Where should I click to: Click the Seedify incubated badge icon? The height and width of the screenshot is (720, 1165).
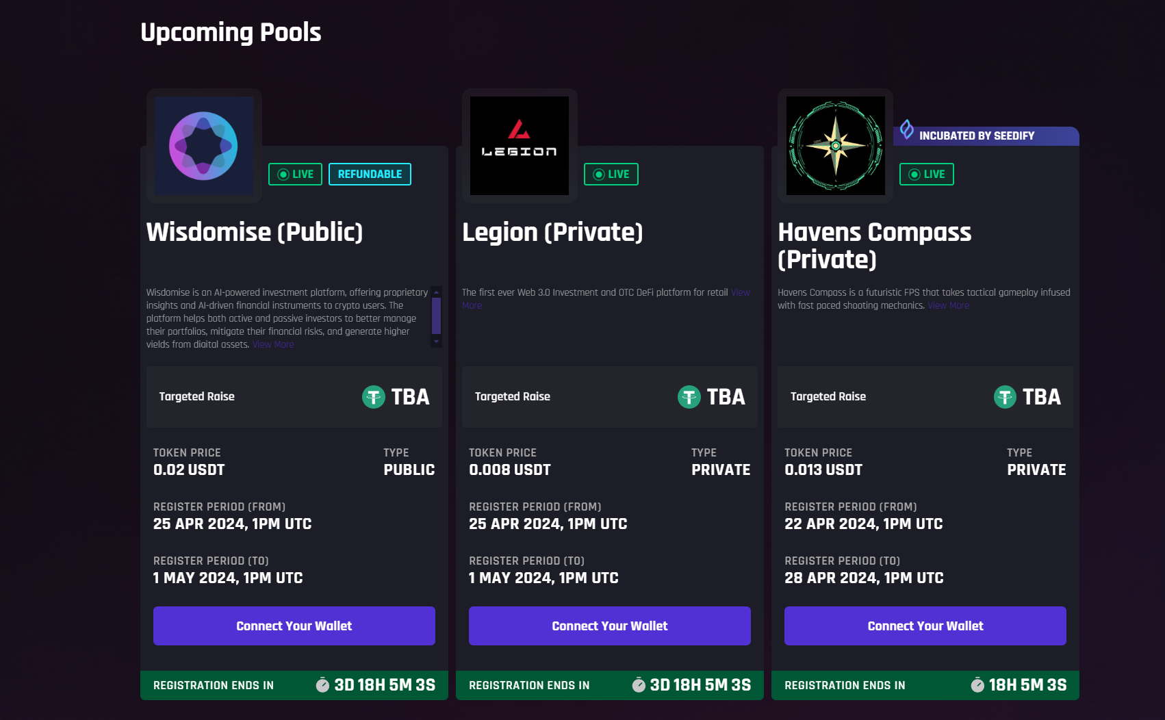[907, 129]
